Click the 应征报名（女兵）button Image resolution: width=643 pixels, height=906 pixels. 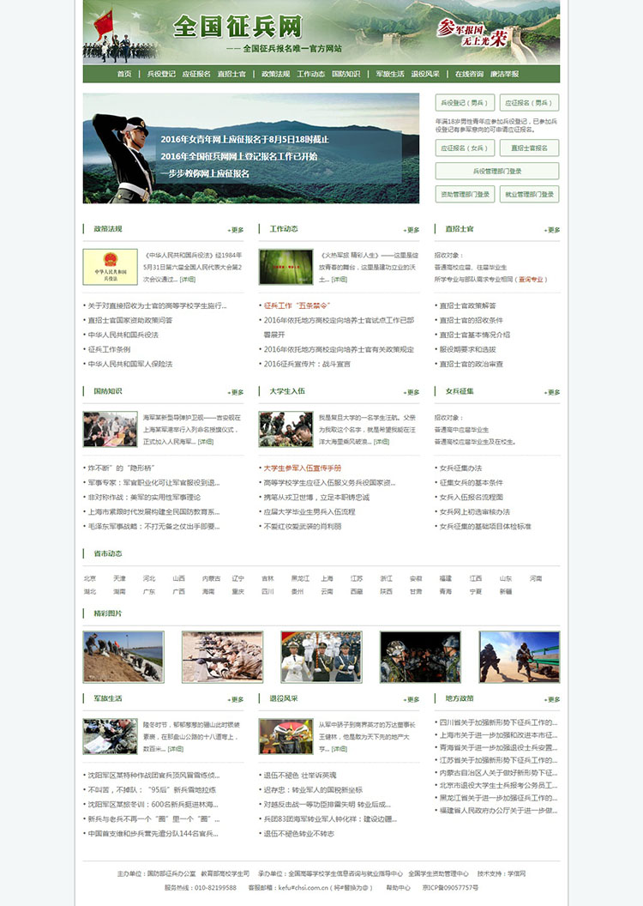465,148
